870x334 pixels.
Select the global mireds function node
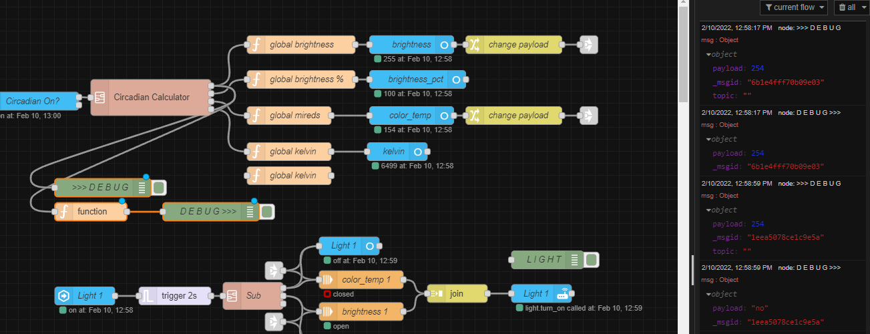pyautogui.click(x=289, y=116)
